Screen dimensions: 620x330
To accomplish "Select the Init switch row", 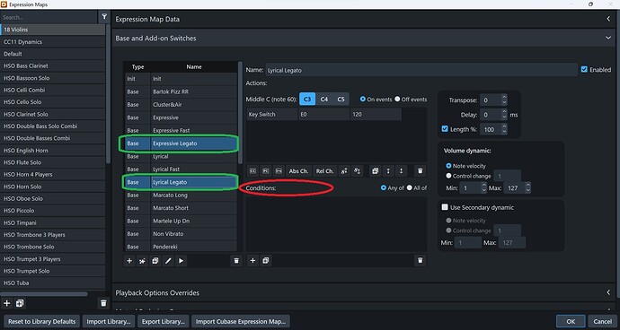I will pyautogui.click(x=181, y=79).
